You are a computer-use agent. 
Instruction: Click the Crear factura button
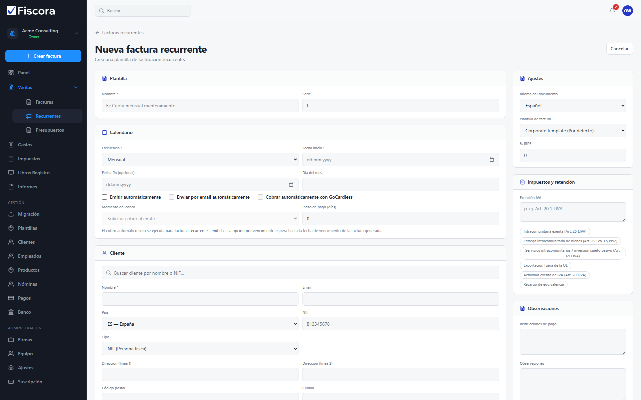point(43,56)
